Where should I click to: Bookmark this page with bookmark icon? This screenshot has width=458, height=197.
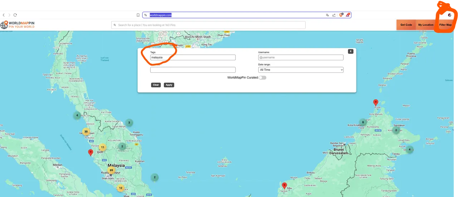pos(138,15)
